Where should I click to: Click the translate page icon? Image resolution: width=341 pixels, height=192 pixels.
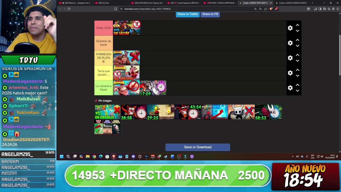[255, 9]
